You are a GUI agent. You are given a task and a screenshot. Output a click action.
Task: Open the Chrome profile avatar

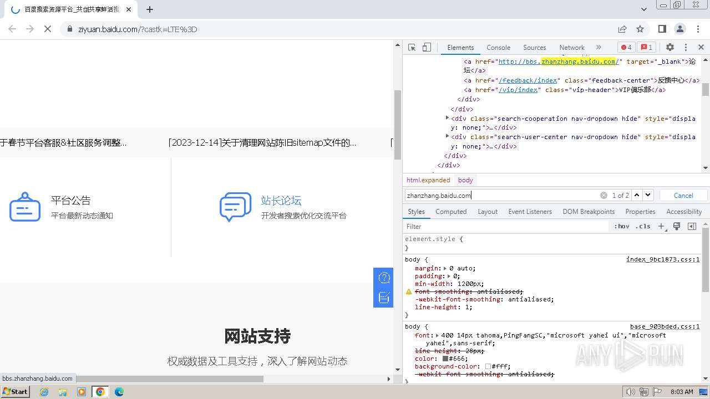pyautogui.click(x=680, y=29)
